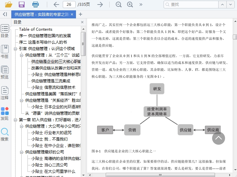Screen dimensions: 237x177
Task: Open 小贴士 当心二流公司
Action: point(49,165)
